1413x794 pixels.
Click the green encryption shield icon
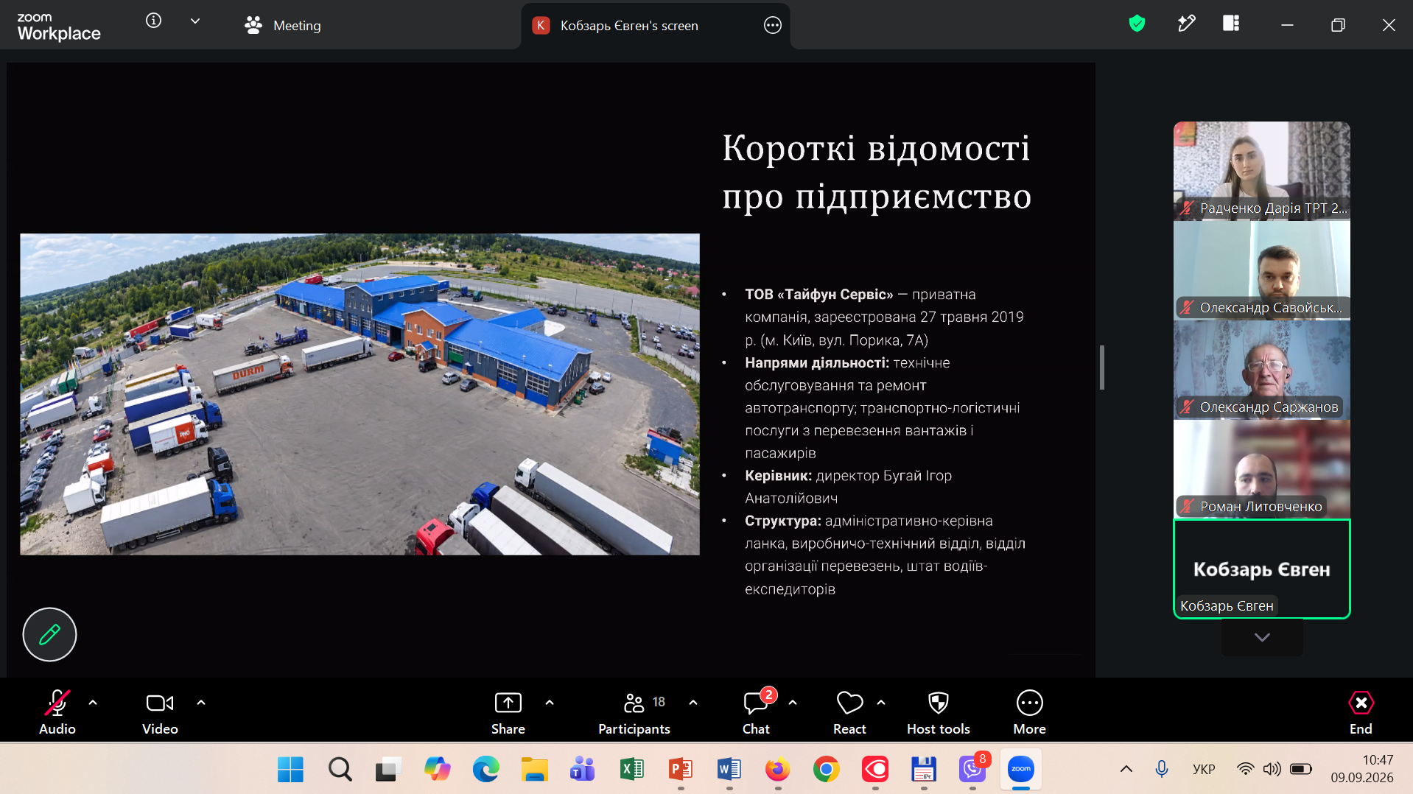point(1137,24)
